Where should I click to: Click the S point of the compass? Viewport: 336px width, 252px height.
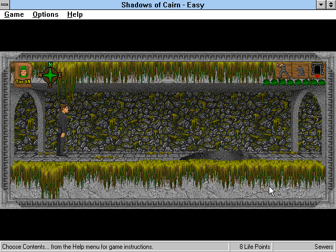[x=50, y=86]
